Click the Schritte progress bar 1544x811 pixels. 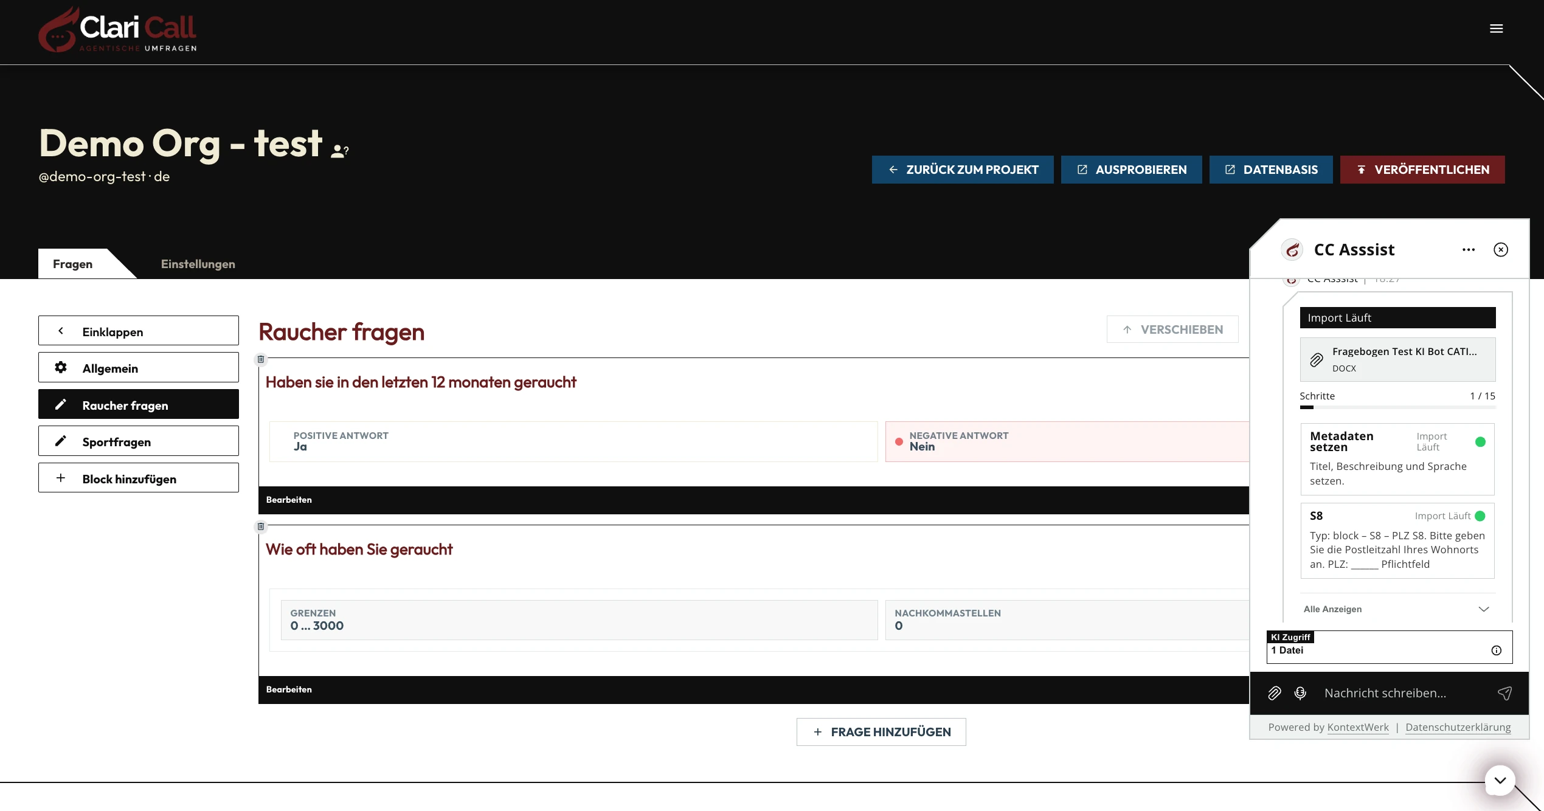tap(1397, 407)
